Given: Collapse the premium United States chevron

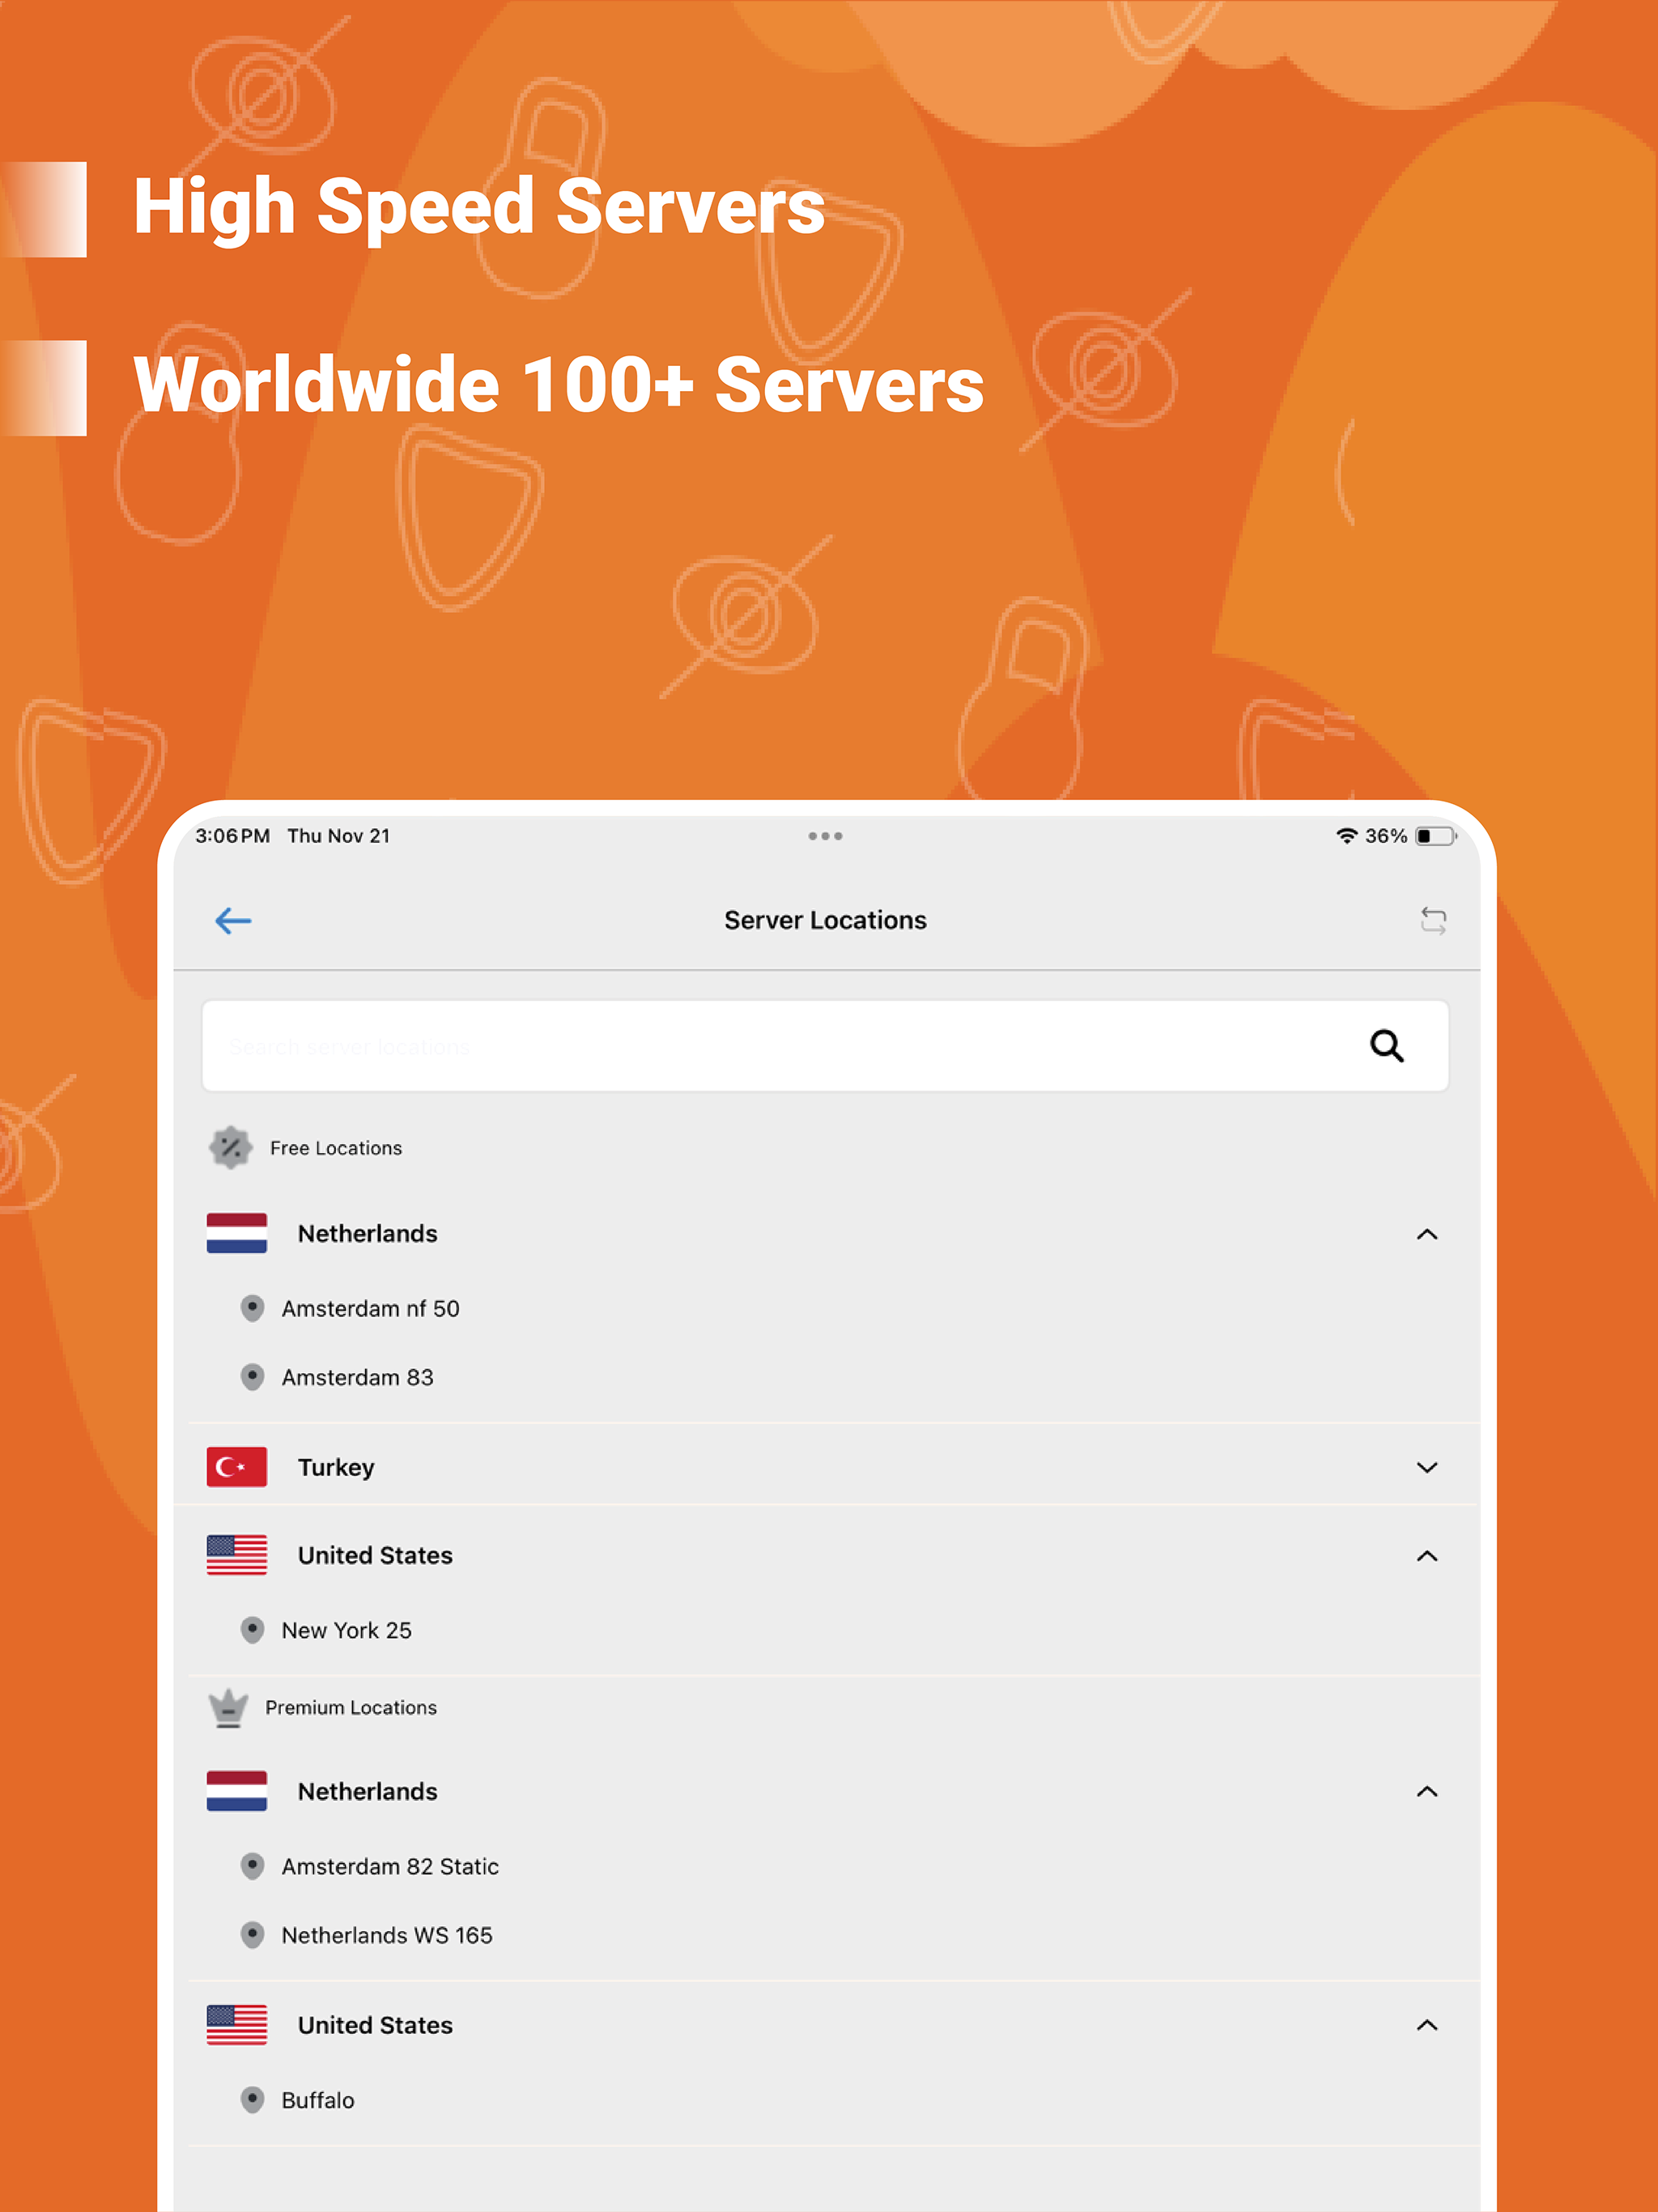Looking at the screenshot, I should 1427,2025.
